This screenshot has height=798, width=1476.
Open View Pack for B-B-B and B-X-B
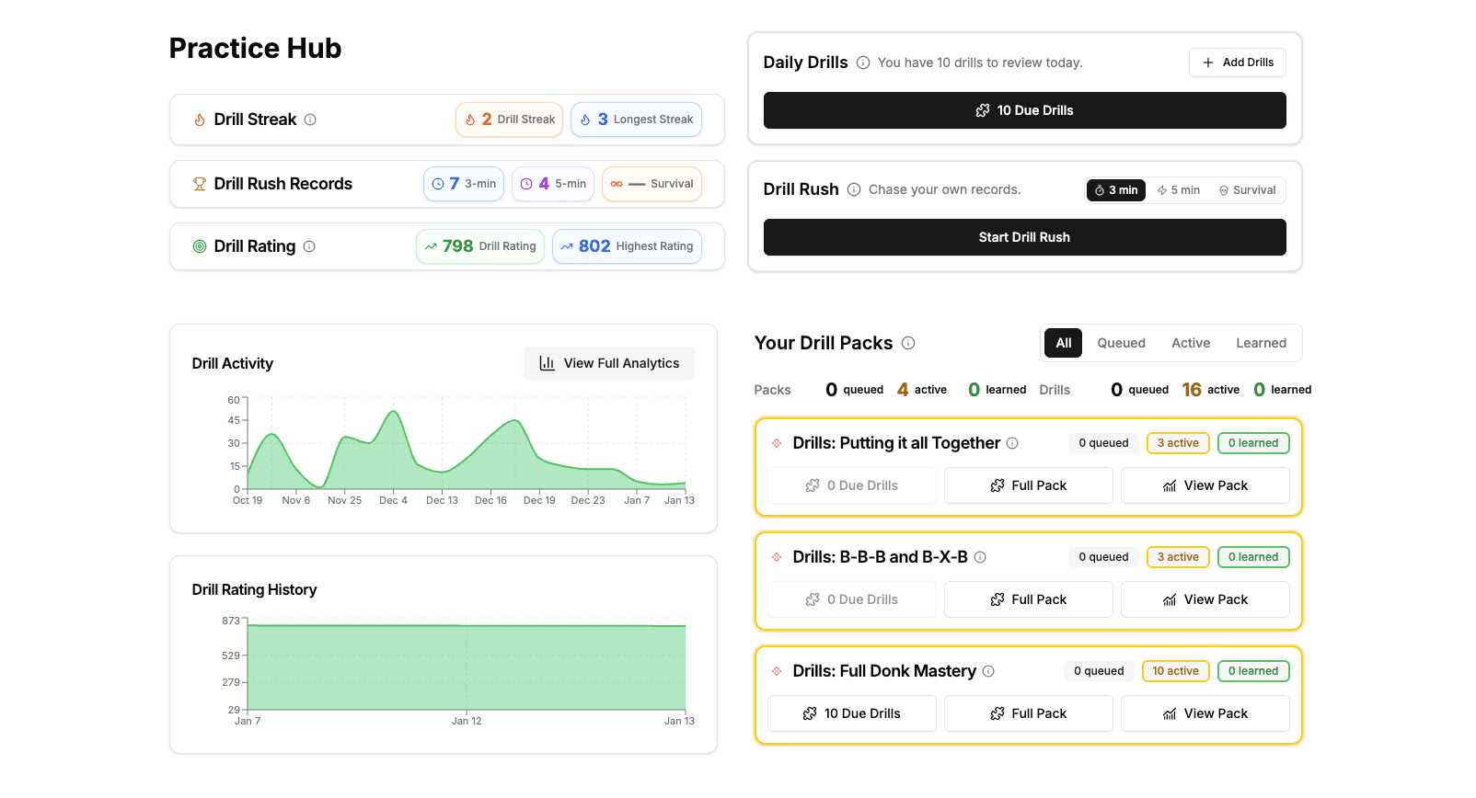point(1205,599)
